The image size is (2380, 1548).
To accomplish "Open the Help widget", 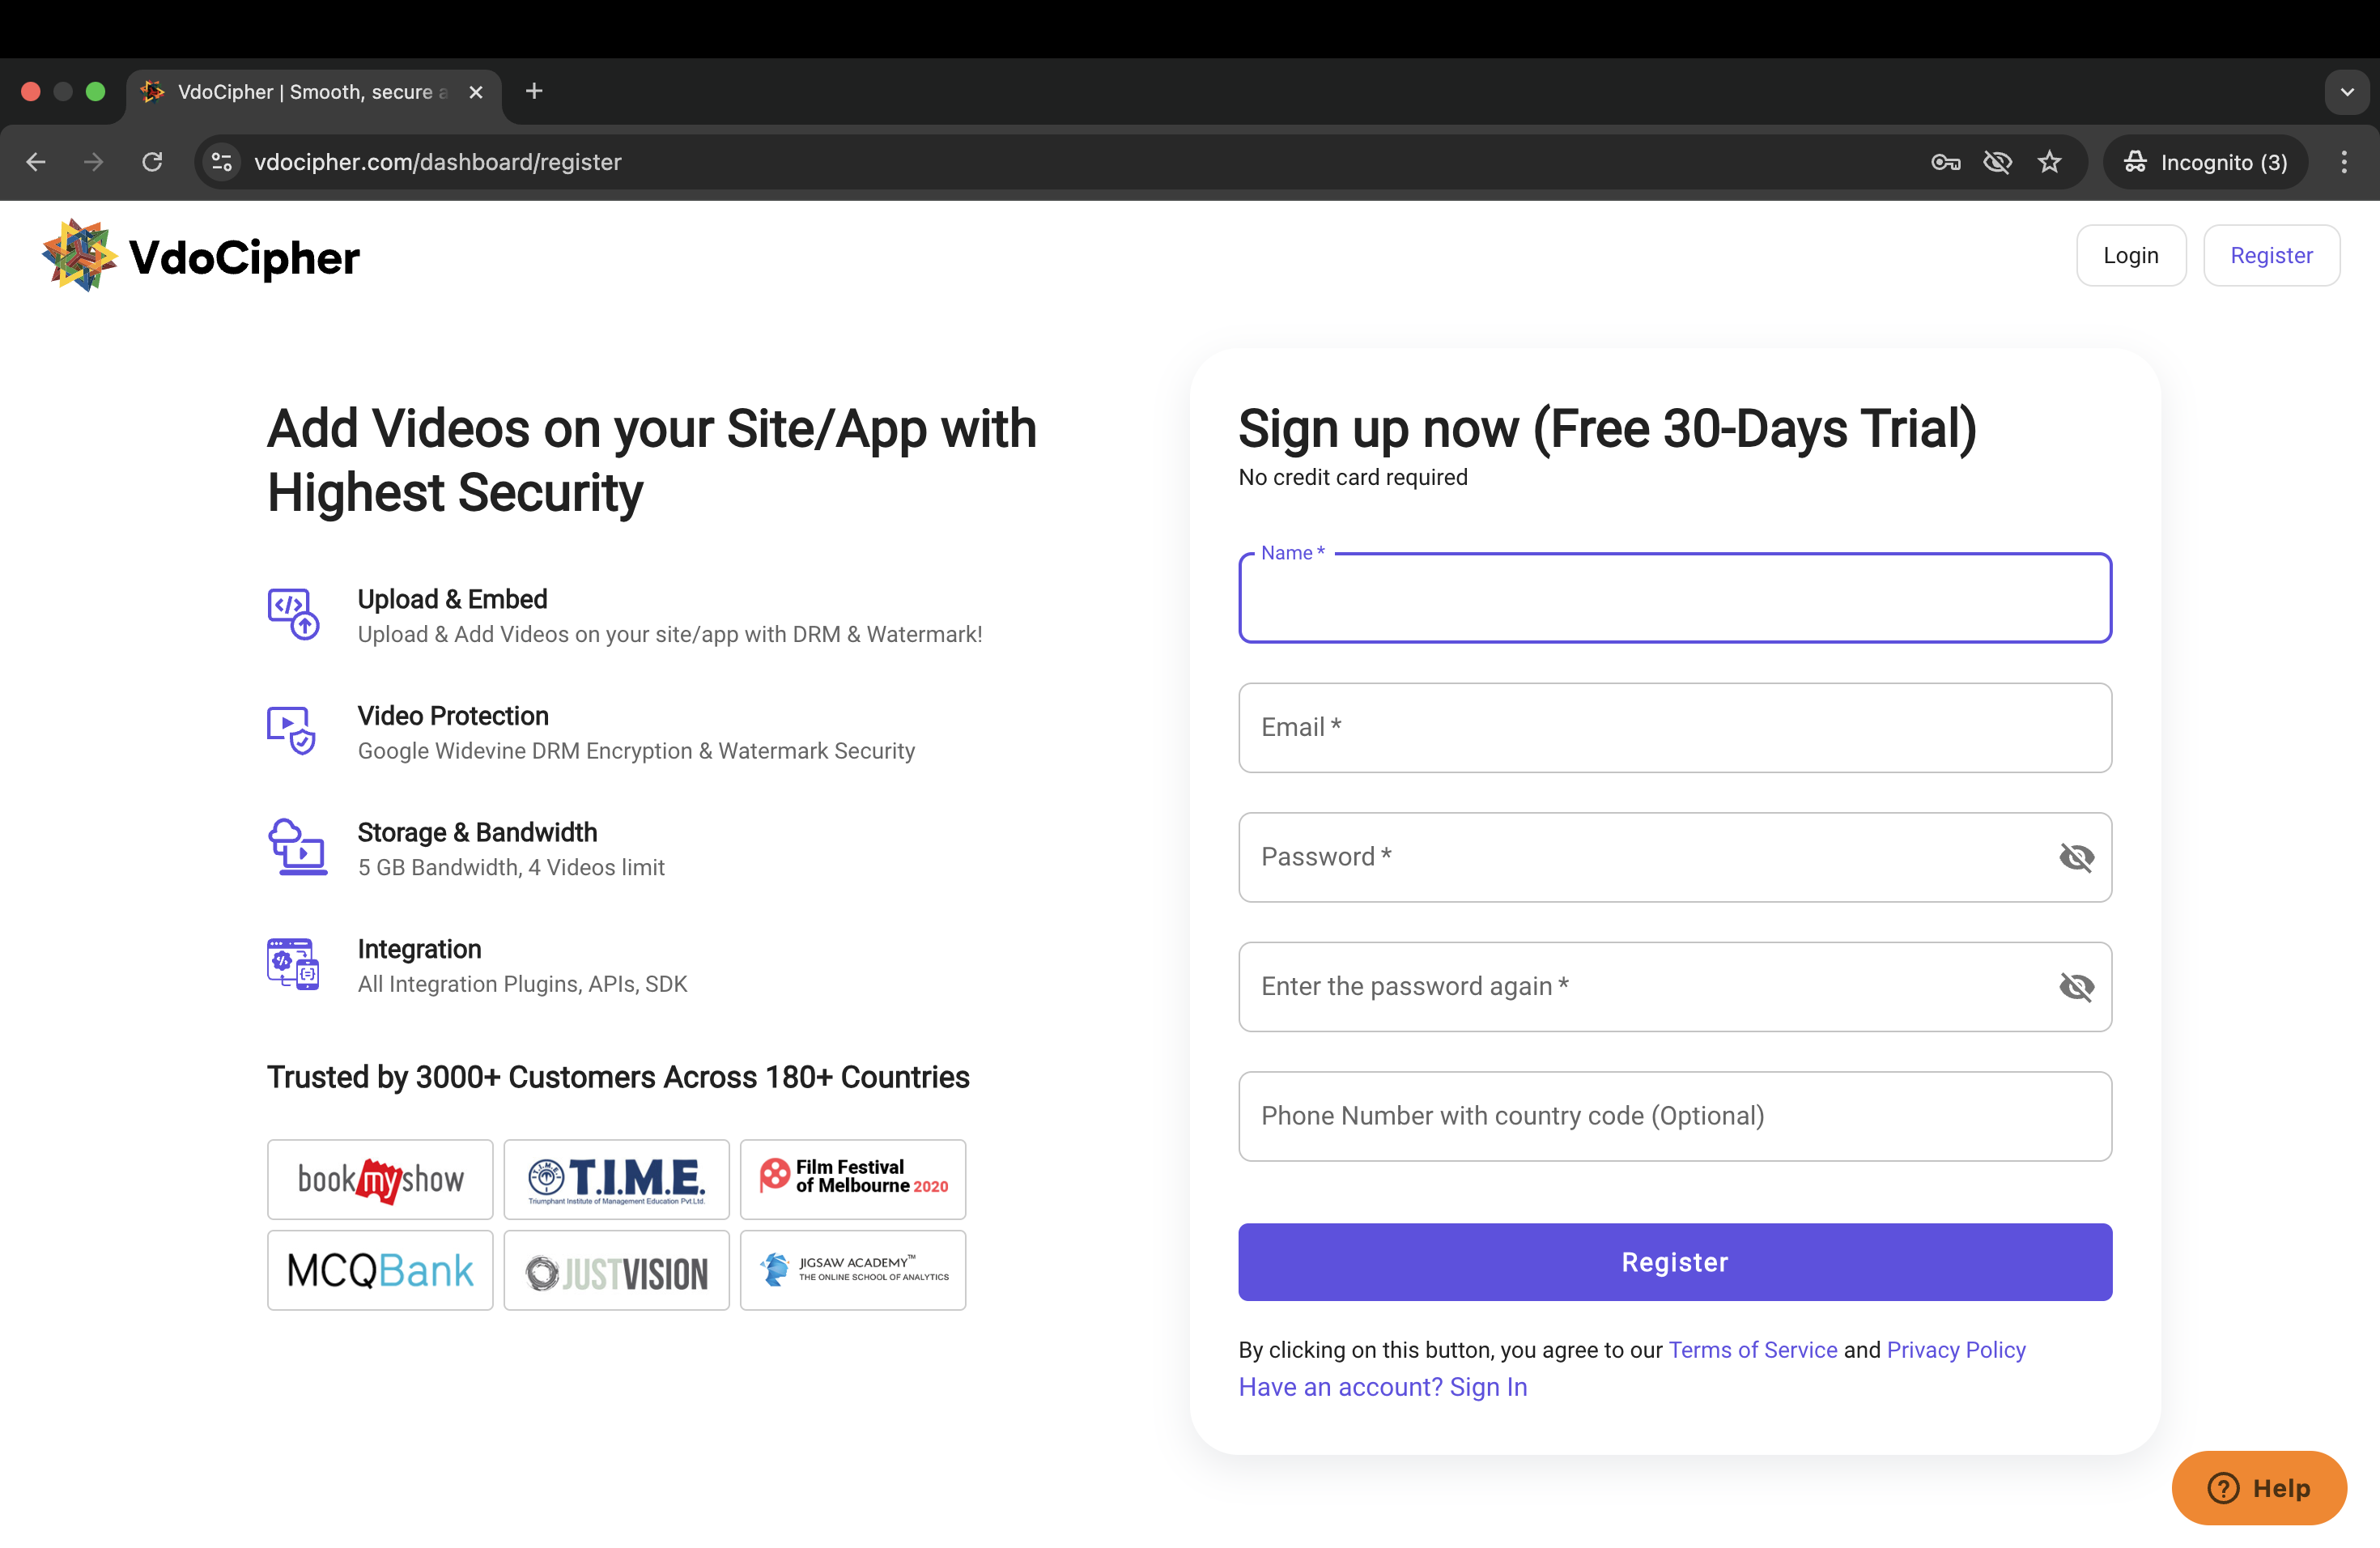I will point(2258,1487).
